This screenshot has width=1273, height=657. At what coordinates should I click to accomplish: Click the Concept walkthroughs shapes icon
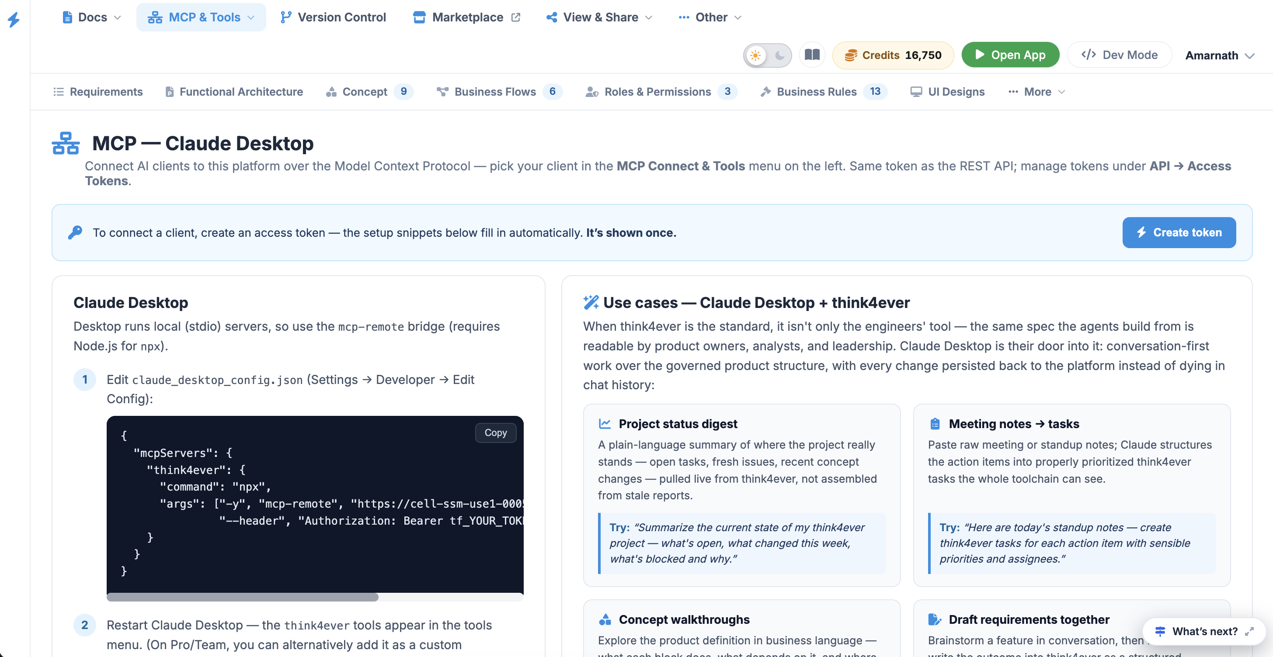(605, 619)
